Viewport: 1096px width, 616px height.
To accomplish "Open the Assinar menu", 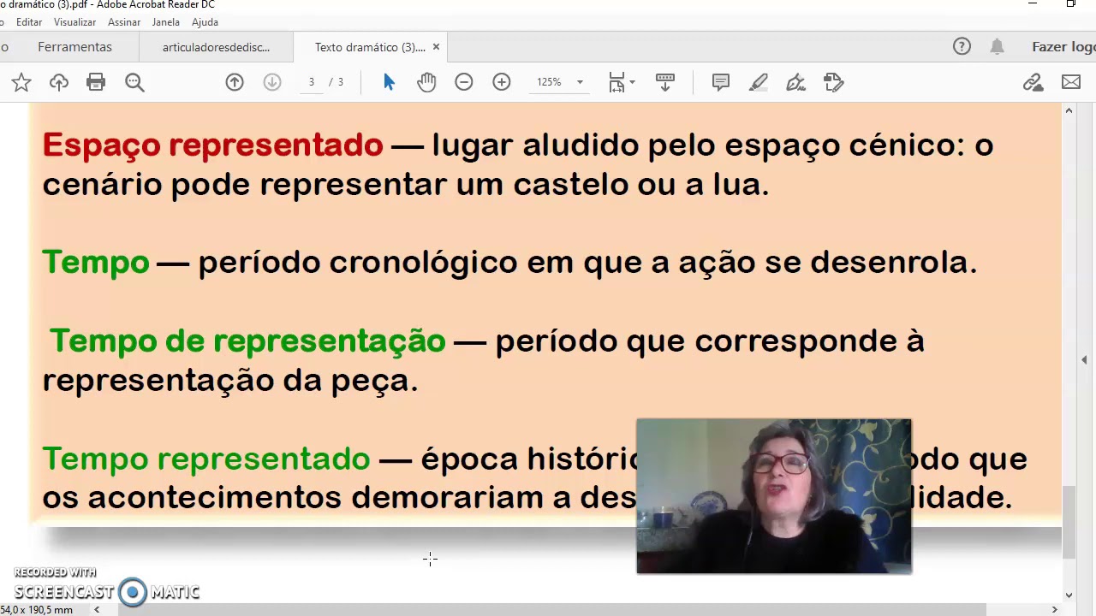I will (x=124, y=22).
